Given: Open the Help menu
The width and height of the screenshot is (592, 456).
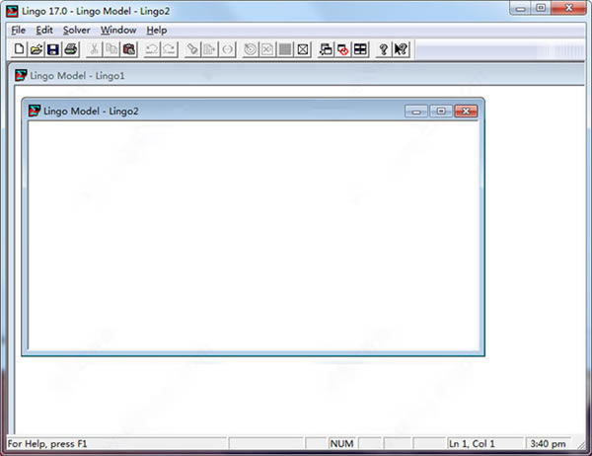Looking at the screenshot, I should point(157,30).
